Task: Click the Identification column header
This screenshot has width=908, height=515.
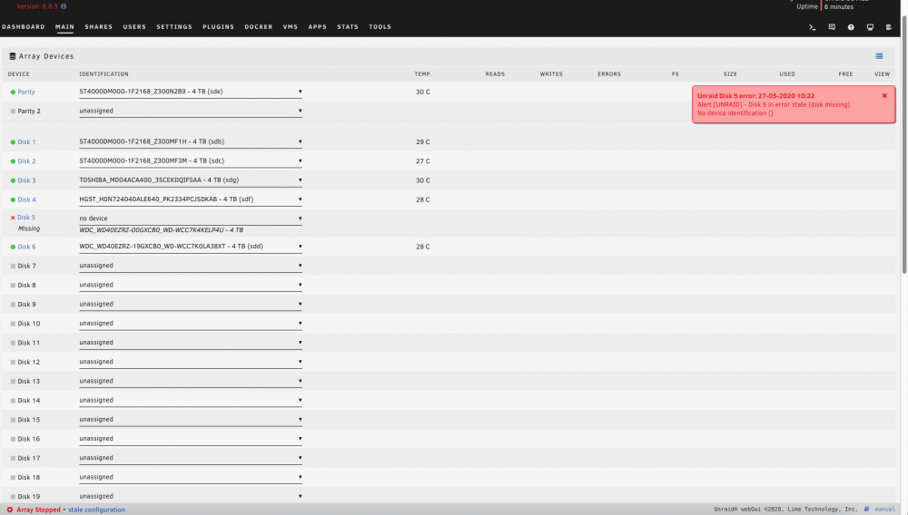Action: coord(104,74)
